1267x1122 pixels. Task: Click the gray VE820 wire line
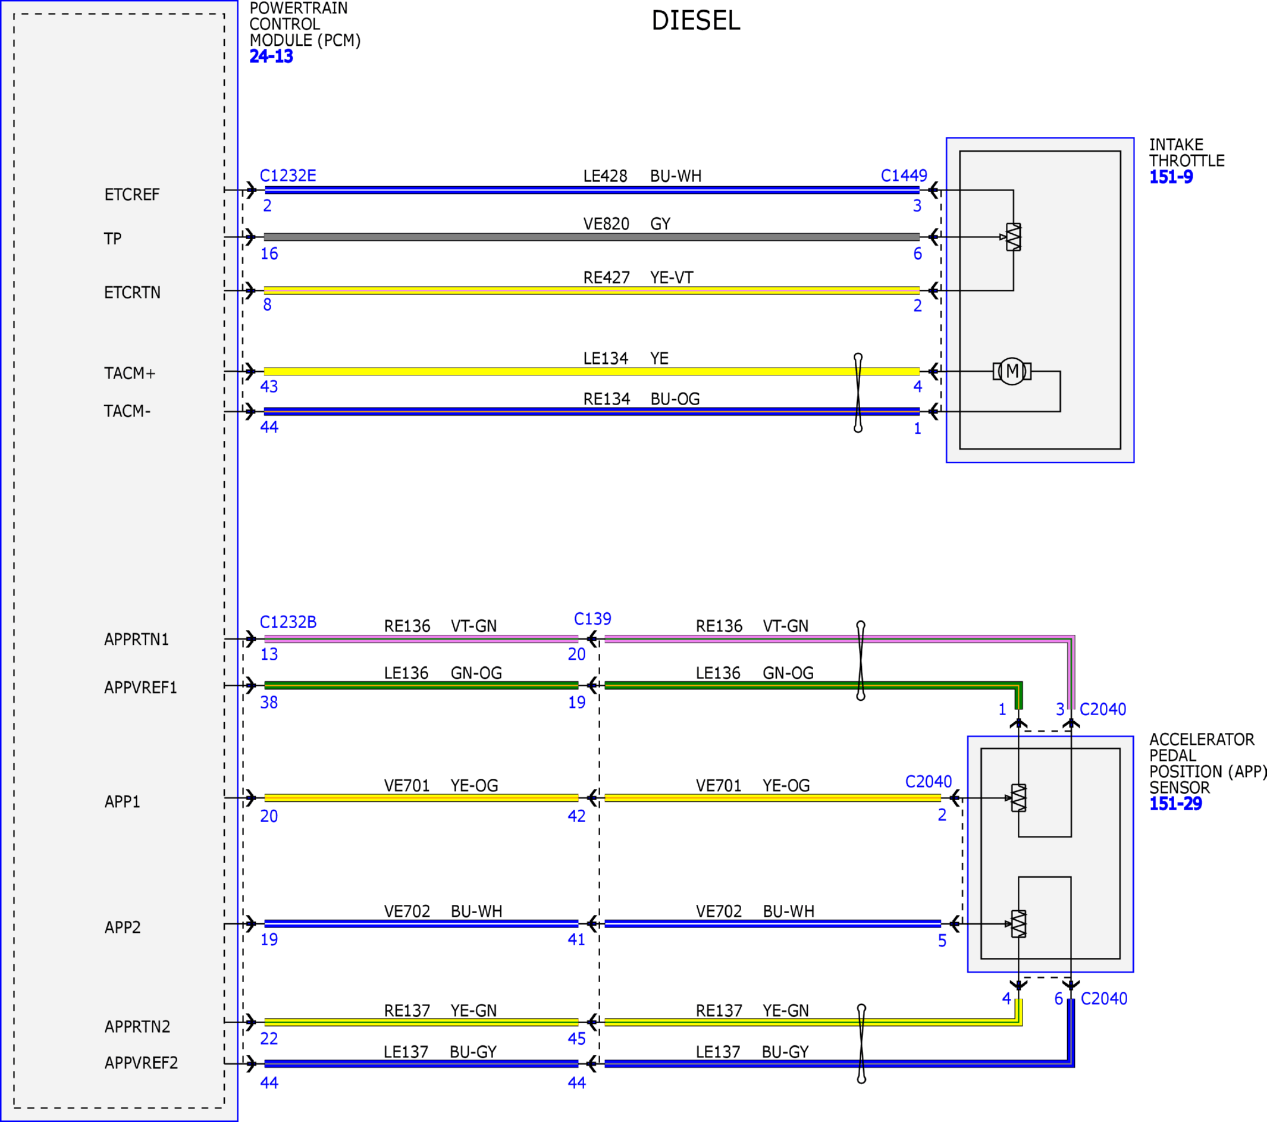[592, 237]
